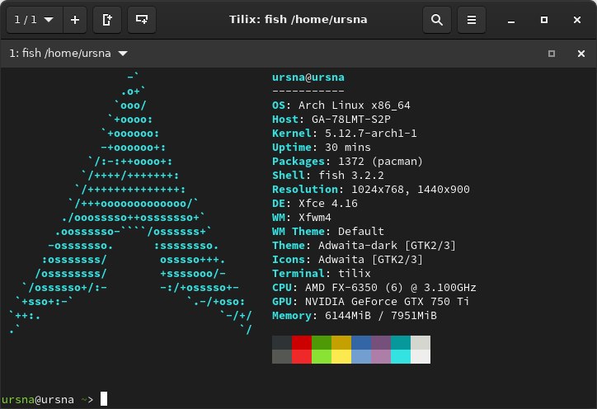
Task: Close the fish terminal pane
Action: pos(581,54)
